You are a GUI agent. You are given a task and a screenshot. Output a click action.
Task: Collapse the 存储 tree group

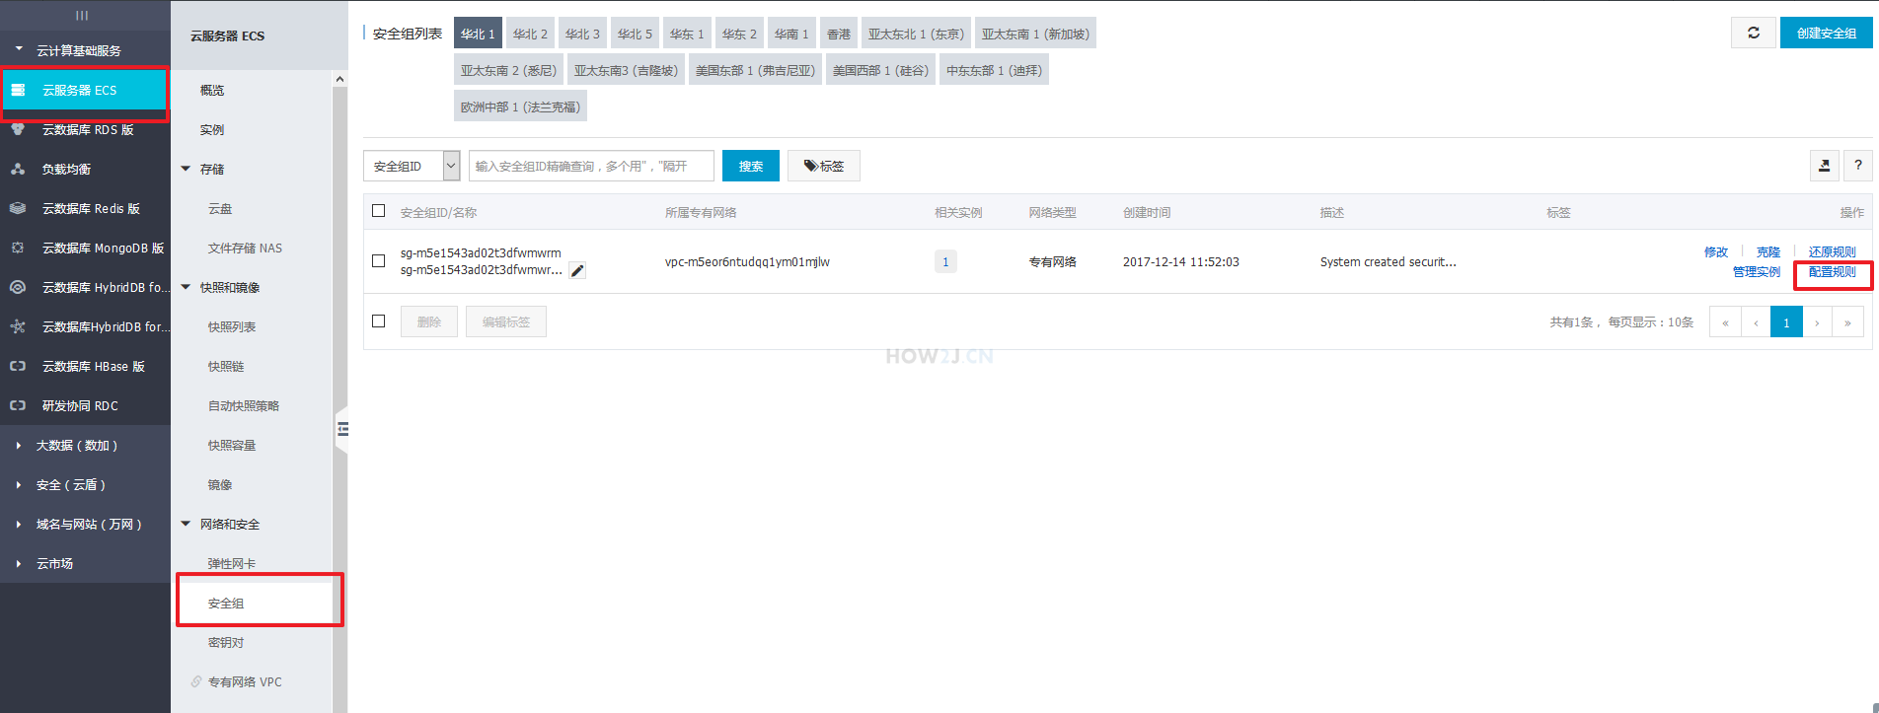[186, 169]
